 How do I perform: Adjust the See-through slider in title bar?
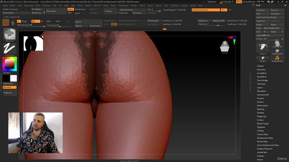point(227,2)
